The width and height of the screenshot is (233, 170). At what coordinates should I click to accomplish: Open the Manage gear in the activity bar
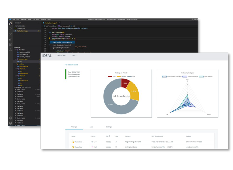(x=11, y=123)
